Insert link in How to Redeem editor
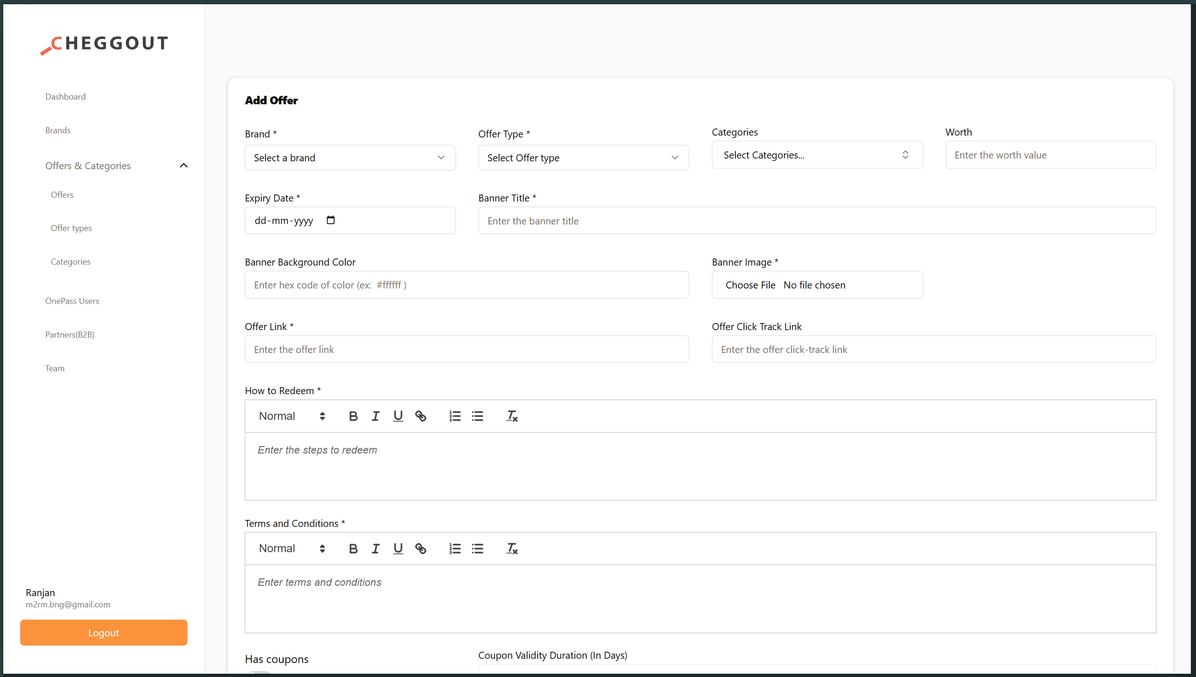Viewport: 1196px width, 677px height. click(420, 416)
